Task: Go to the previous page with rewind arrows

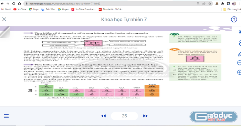Action: click(x=103, y=116)
